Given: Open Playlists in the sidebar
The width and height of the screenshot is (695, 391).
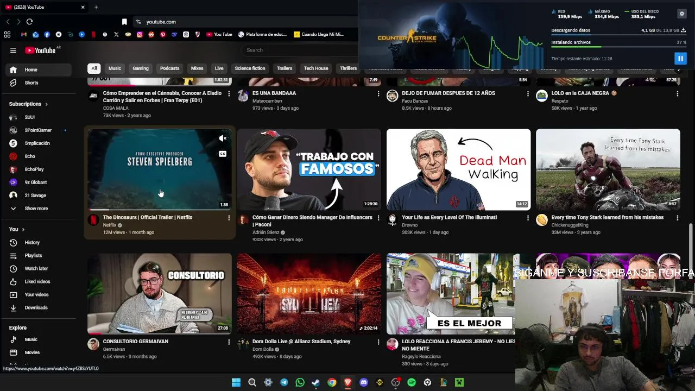Looking at the screenshot, I should [38, 255].
